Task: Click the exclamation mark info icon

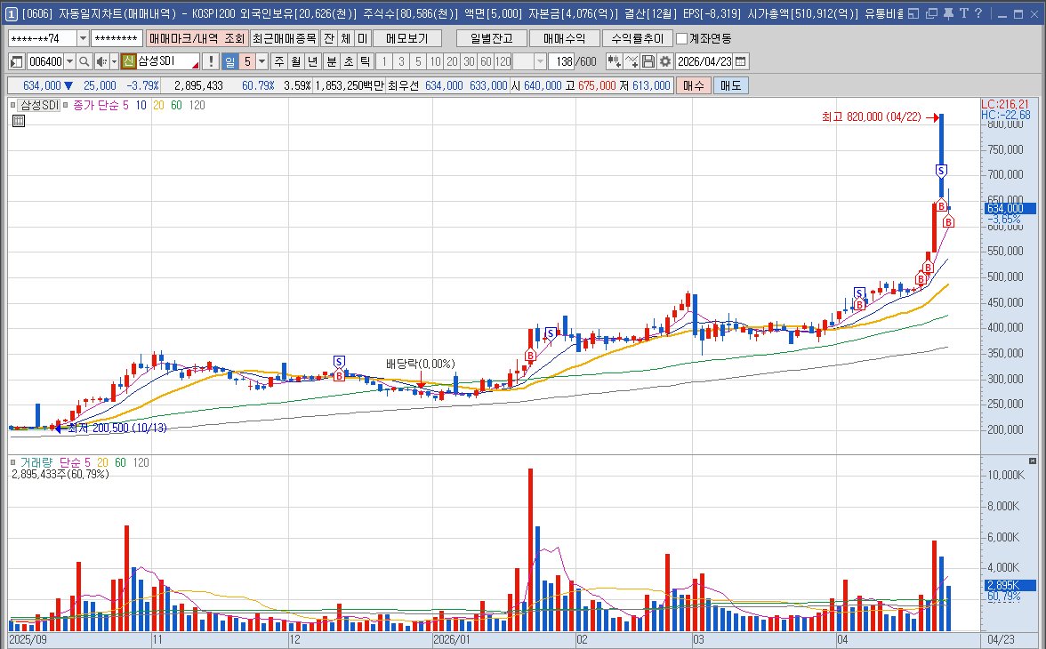Action: click(x=210, y=61)
